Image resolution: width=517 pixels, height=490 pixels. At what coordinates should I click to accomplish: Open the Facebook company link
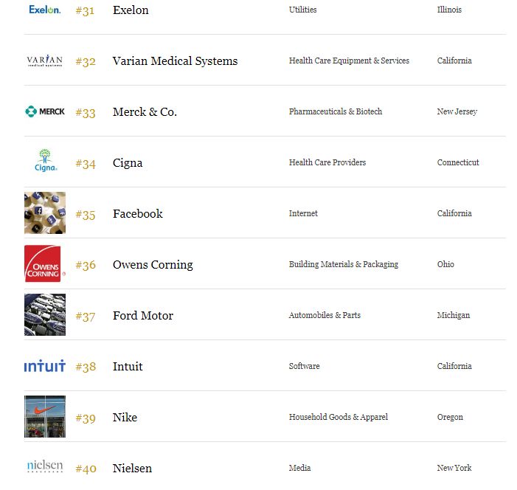137,214
